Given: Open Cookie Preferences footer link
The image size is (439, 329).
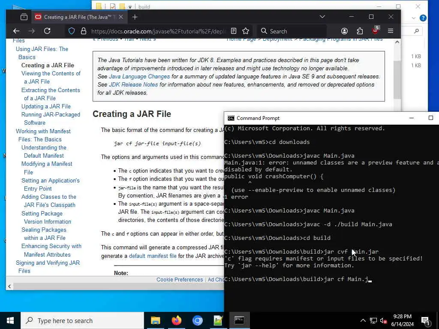Looking at the screenshot, I should 180,279.
